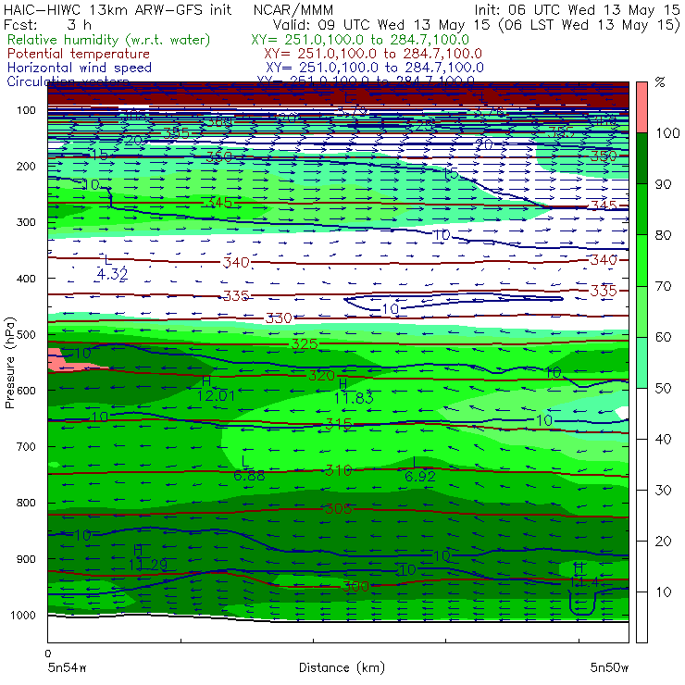The height and width of the screenshot is (685, 685).
Task: Click the "0" distance axis origin label
Action: pos(48,654)
